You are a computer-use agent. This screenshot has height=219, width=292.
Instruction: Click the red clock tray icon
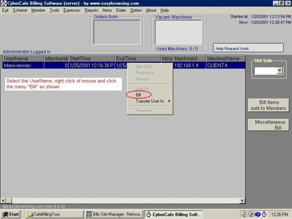pos(264,214)
